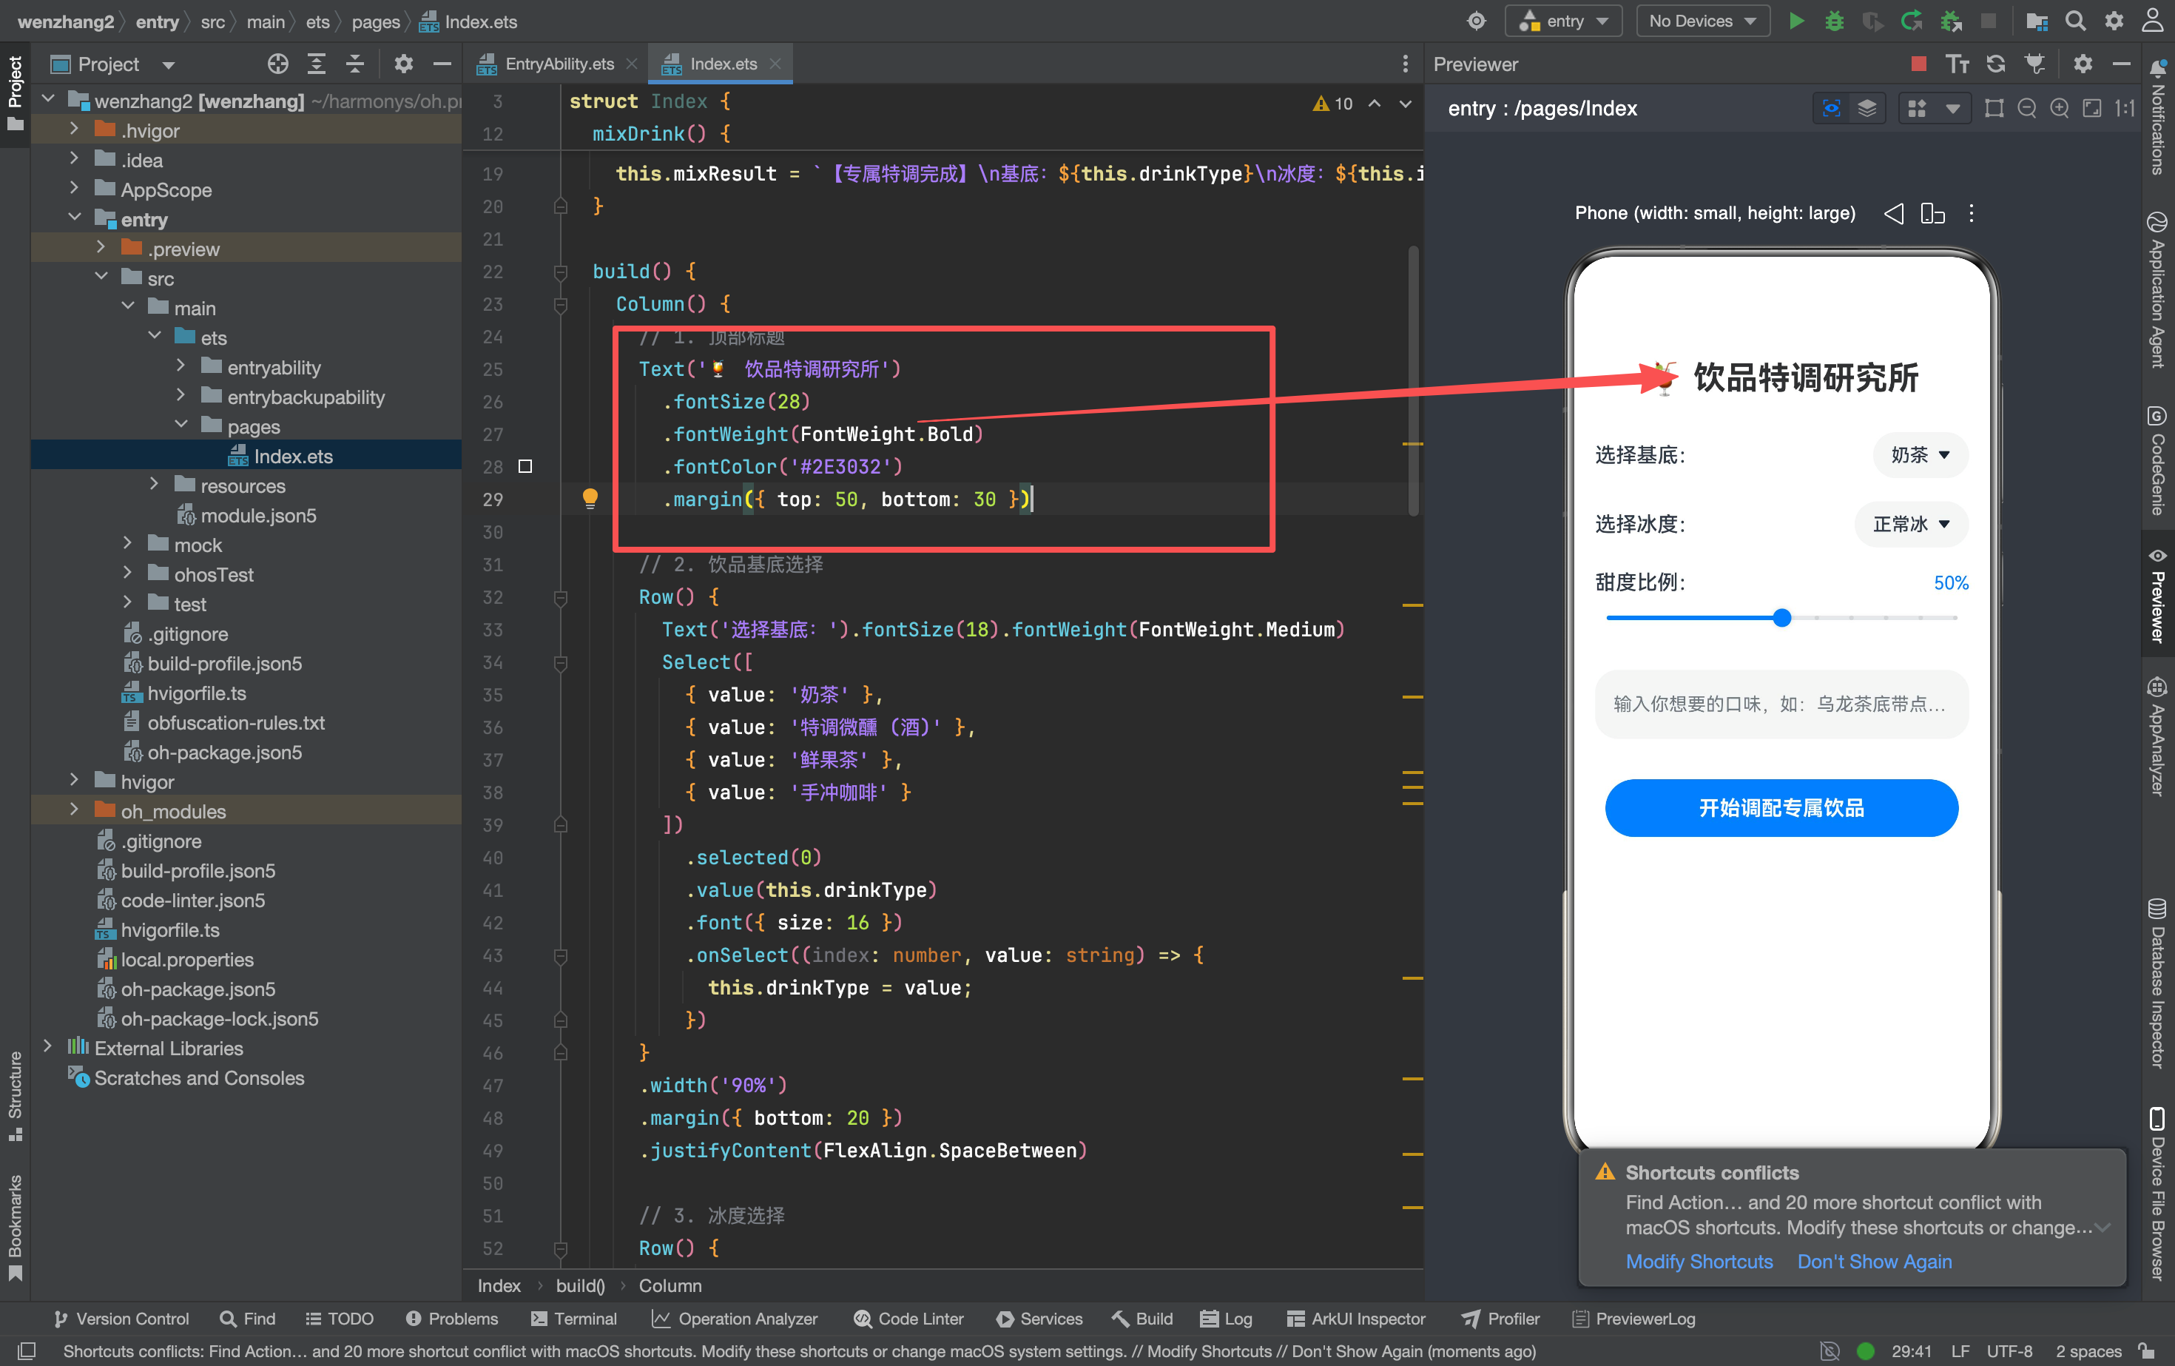The height and width of the screenshot is (1366, 2175).
Task: Open the Problems tool tab
Action: pyautogui.click(x=451, y=1318)
